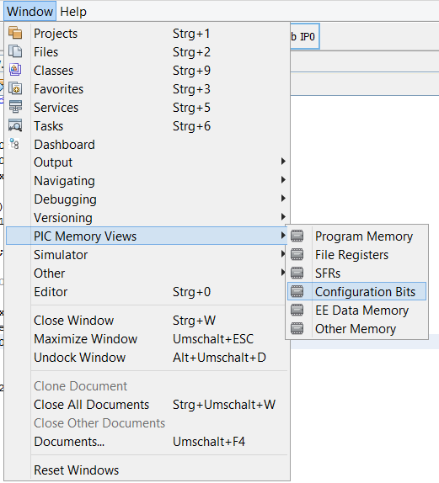
Task: Open Favorites from the menu
Action: point(147,88)
